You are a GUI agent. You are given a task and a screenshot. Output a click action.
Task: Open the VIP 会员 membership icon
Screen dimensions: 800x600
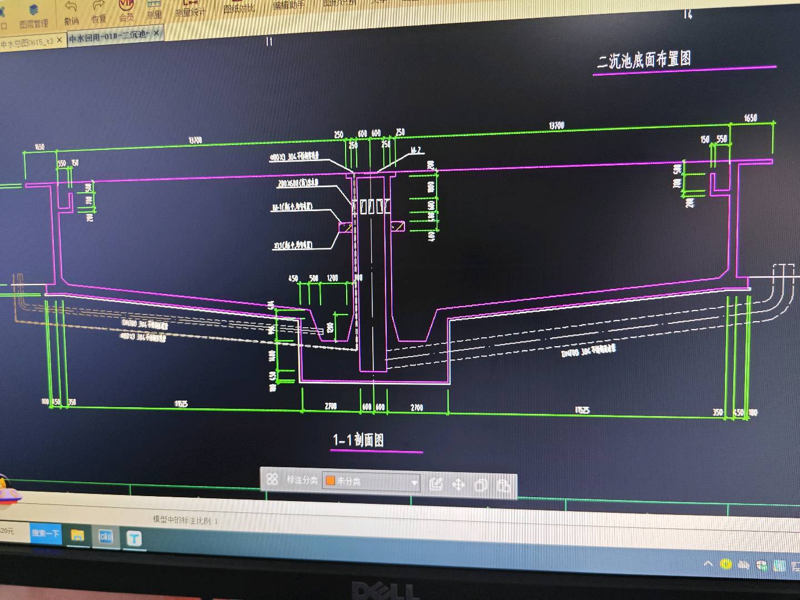127,10
